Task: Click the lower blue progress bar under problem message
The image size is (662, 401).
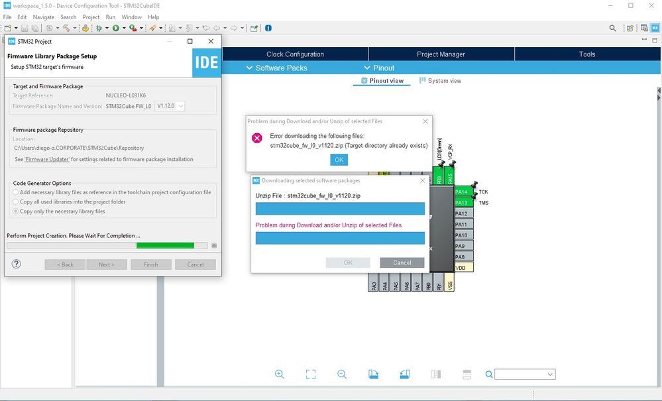Action: (x=341, y=238)
